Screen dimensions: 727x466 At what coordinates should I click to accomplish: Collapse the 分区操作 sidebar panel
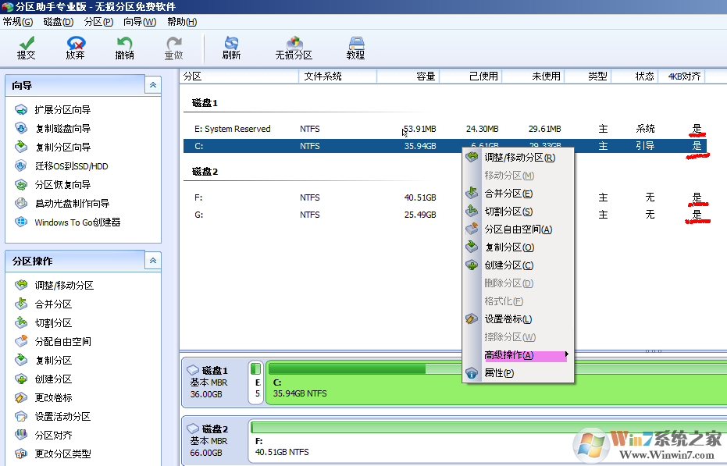[x=152, y=261]
